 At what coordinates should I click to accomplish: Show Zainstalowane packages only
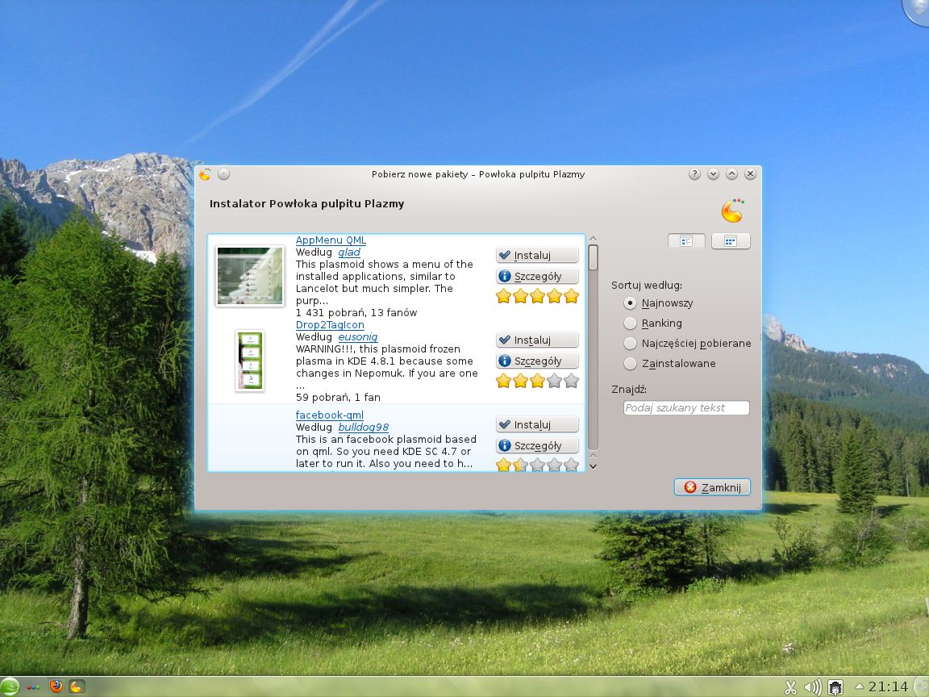(669, 364)
